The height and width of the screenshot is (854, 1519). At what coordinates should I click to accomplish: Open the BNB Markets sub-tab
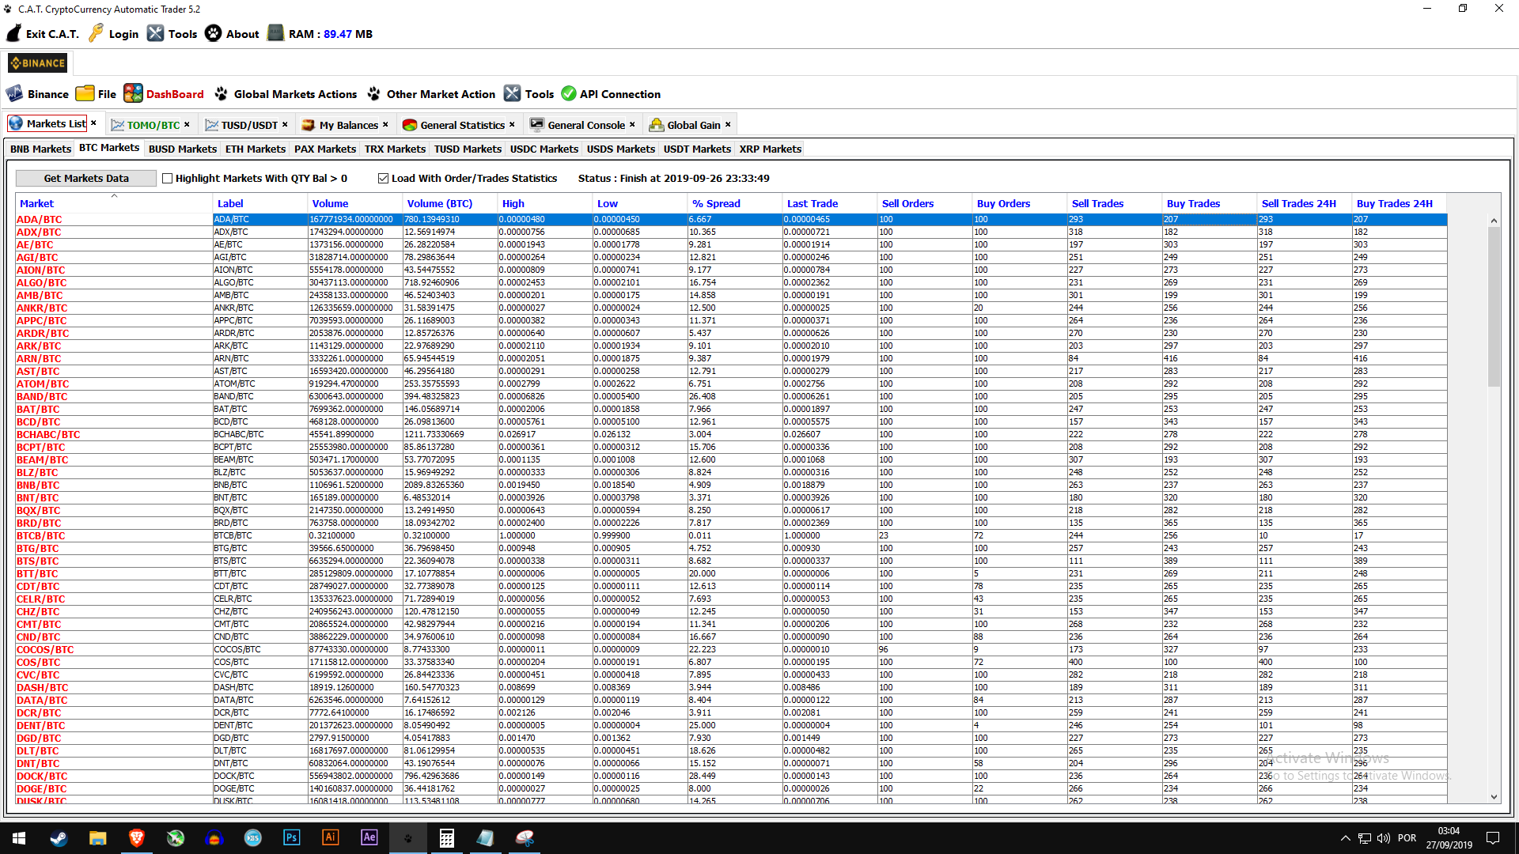click(40, 149)
